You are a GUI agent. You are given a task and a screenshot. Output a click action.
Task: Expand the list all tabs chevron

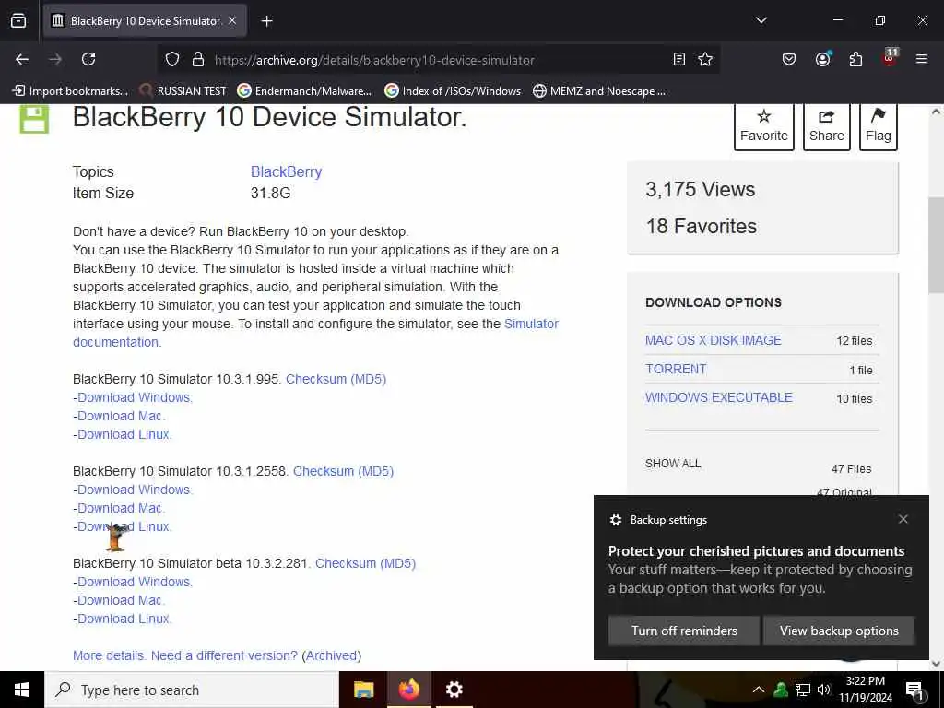tap(761, 20)
